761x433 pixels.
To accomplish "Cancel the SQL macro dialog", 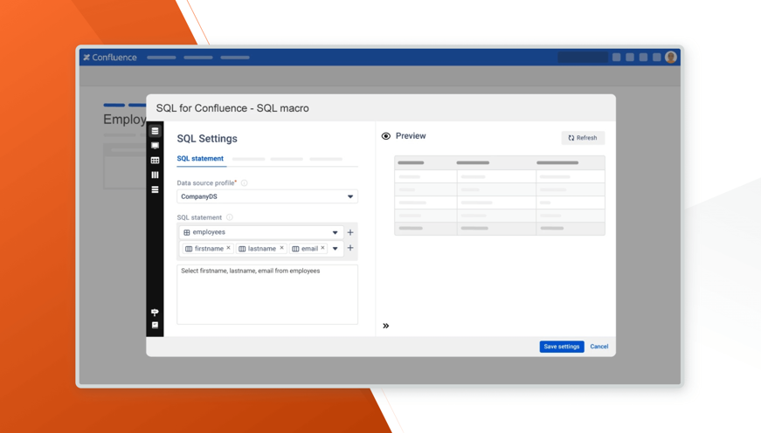I will 598,347.
